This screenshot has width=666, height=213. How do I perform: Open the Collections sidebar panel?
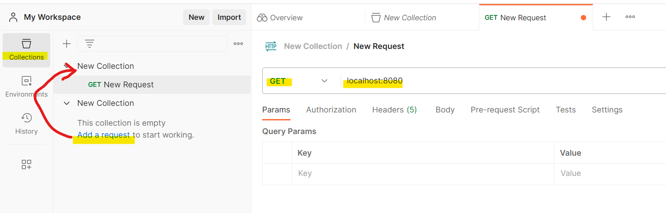click(x=26, y=49)
